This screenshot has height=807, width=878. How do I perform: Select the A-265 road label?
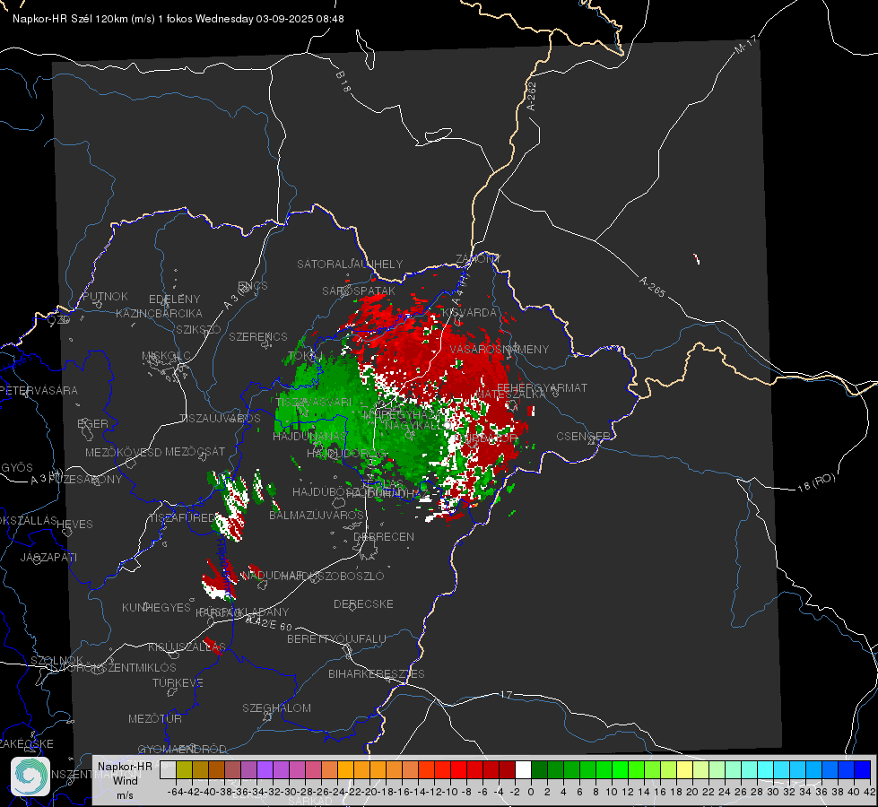tap(652, 287)
